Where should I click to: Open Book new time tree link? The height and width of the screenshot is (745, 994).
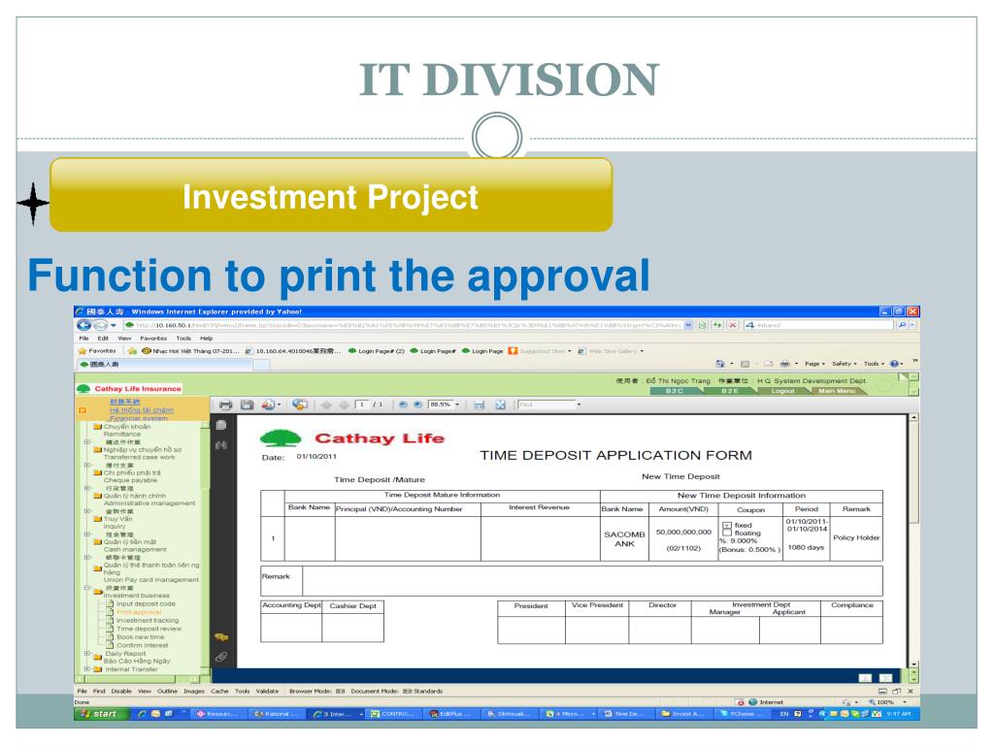(140, 636)
